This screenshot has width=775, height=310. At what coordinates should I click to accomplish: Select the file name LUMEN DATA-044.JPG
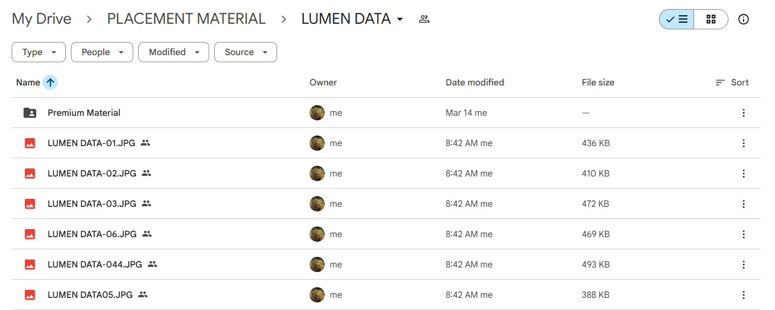(95, 264)
